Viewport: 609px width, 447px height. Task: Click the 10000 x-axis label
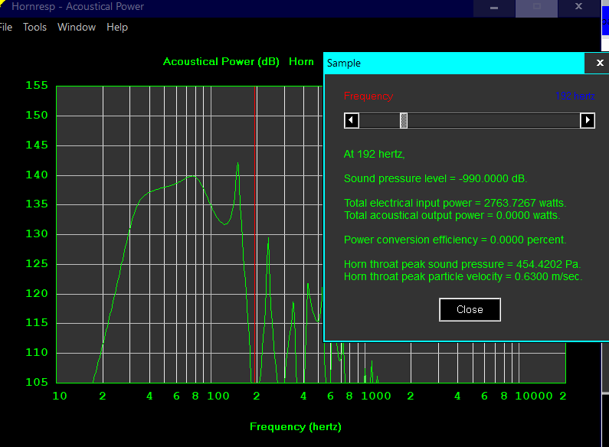[534, 396]
